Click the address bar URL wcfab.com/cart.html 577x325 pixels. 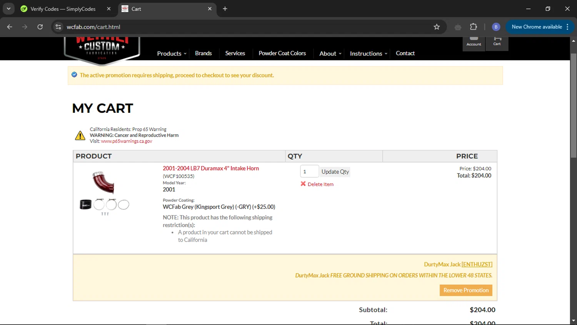click(x=93, y=27)
